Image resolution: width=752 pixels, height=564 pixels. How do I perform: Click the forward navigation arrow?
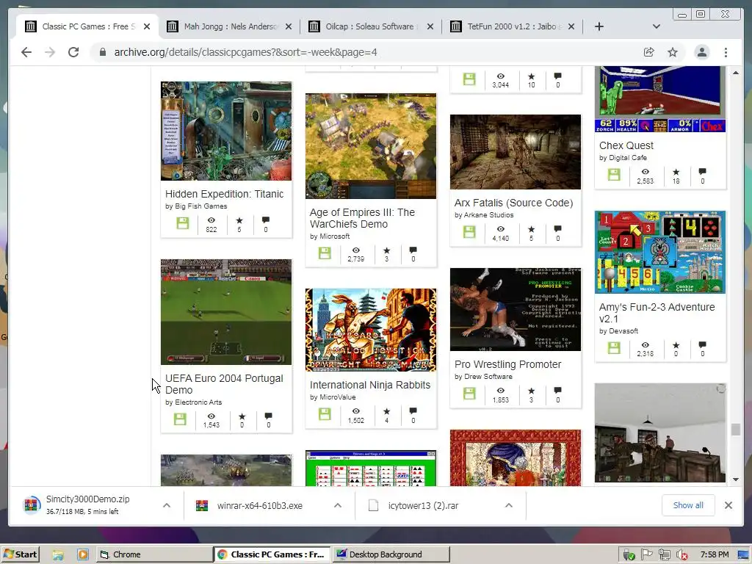pos(50,52)
